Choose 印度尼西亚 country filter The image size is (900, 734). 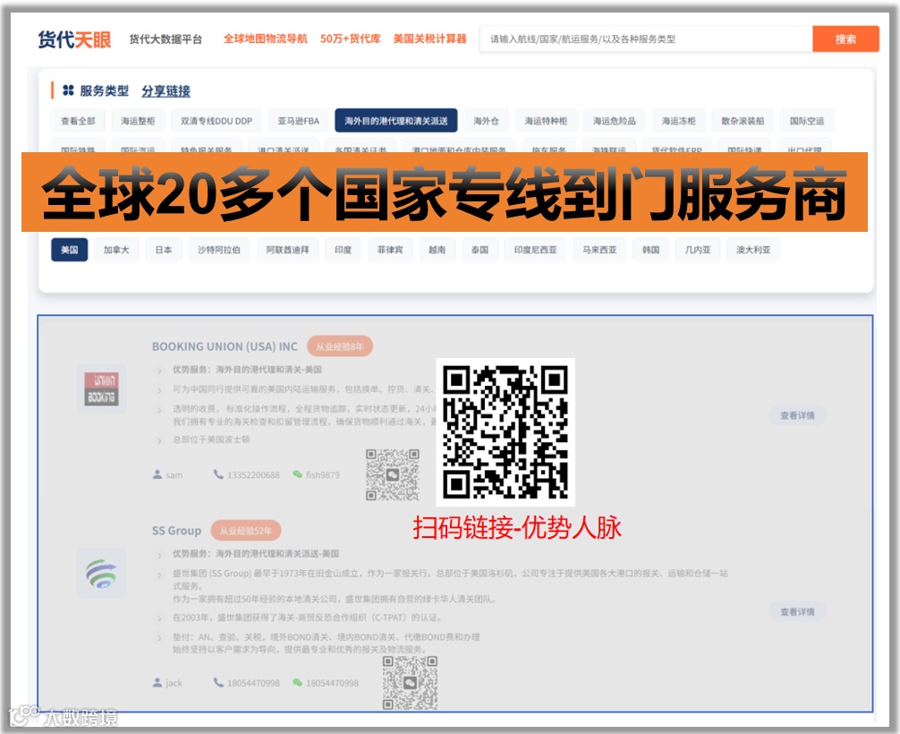pos(535,250)
